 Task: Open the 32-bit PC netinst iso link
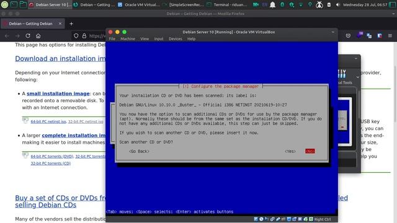(86, 121)
